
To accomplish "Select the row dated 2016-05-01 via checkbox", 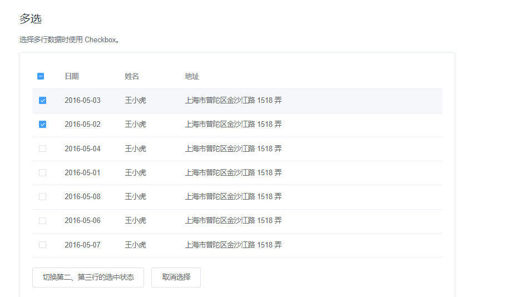I will click(42, 172).
